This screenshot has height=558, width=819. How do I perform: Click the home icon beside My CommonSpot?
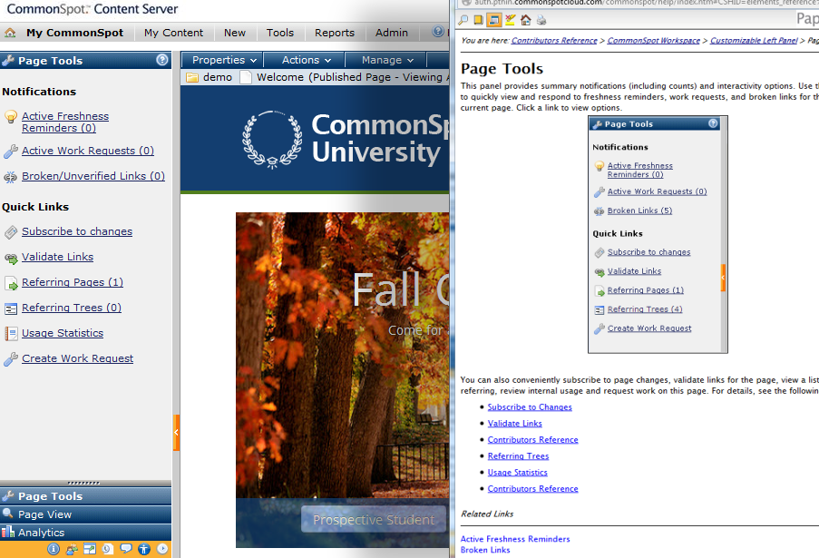[10, 33]
